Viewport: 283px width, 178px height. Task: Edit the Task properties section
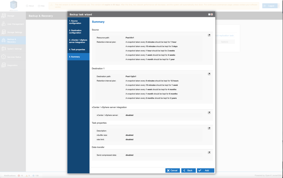pos(209,128)
